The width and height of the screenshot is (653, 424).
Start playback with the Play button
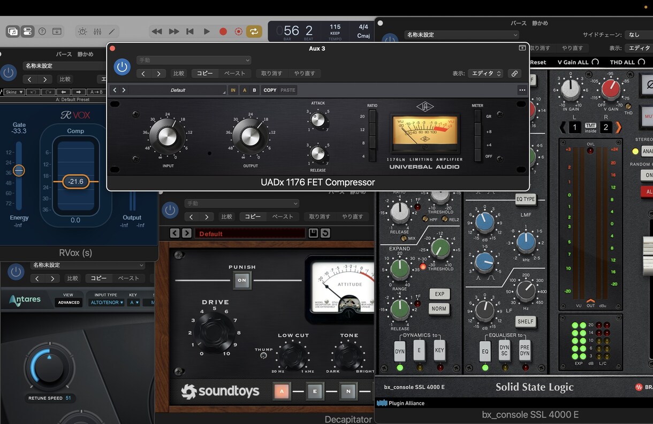click(x=207, y=32)
